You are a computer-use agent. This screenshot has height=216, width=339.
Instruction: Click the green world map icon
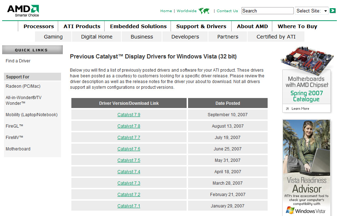click(x=204, y=11)
